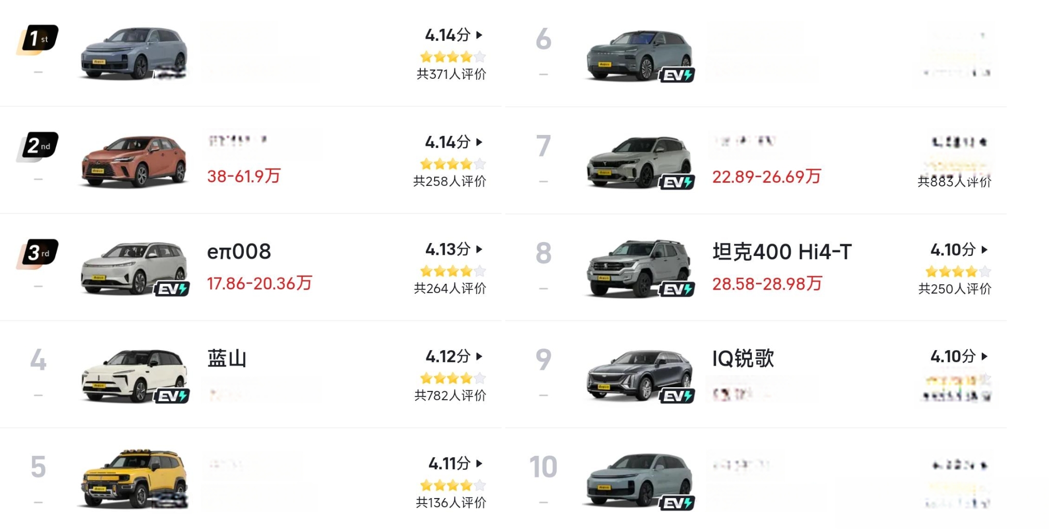The height and width of the screenshot is (531, 1056).
Task: Expand the 4.13分 score arrow for eπ008
Action: click(x=480, y=249)
